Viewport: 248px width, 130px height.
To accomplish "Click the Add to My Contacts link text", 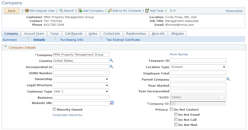I will 127,10.
